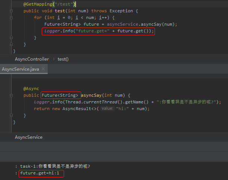
Task: Click the currentThread() call
Action: tap(103, 102)
